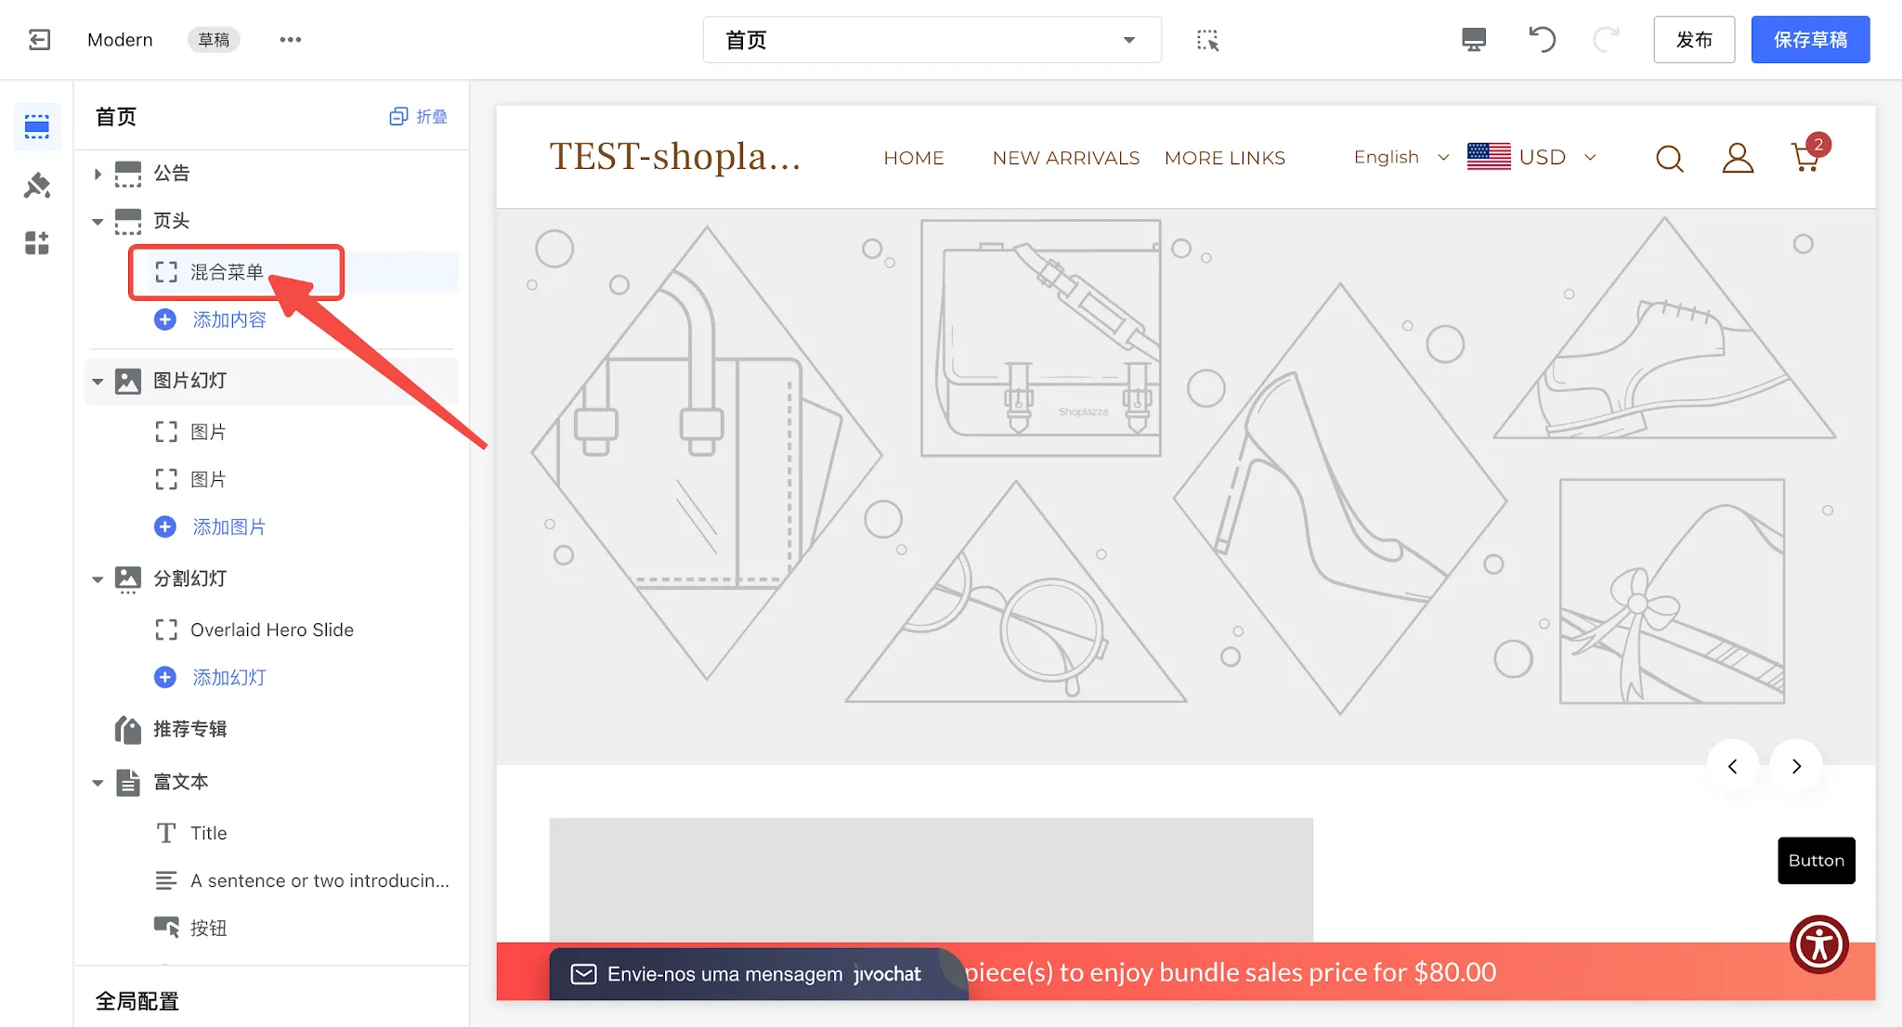Click the 添加幻灯 link

pos(229,677)
